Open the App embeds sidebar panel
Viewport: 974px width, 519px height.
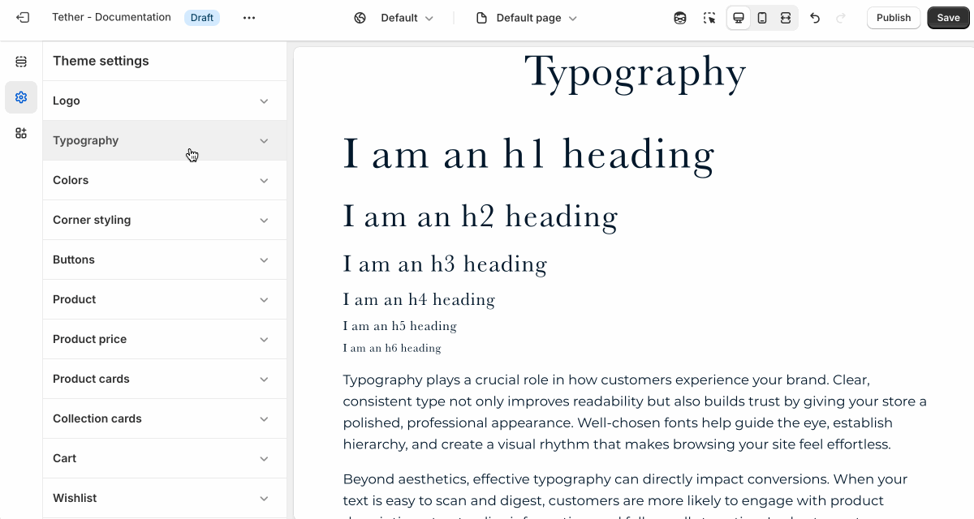click(x=21, y=133)
